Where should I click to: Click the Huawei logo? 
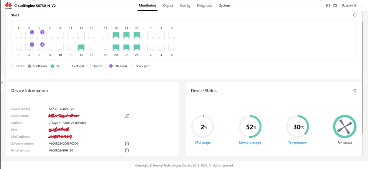tap(8, 6)
